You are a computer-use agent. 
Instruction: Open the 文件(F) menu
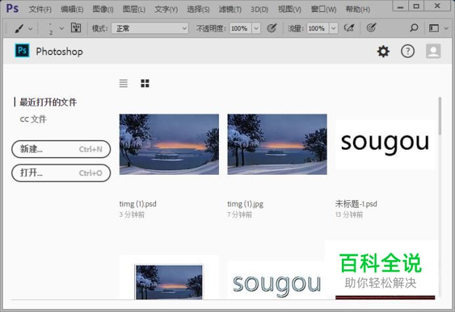click(40, 9)
